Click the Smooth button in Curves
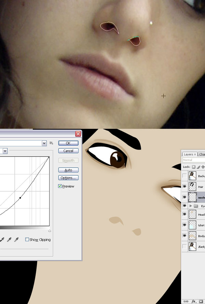Screen dimensions: 205x304 pyautogui.click(x=68, y=161)
